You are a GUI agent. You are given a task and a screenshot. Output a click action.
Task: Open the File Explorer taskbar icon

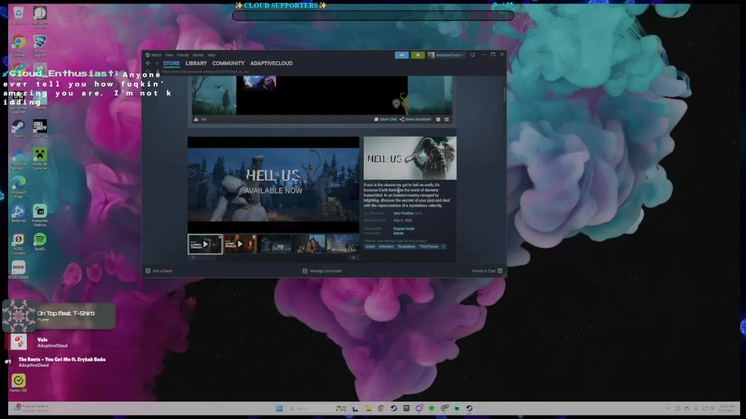(x=368, y=408)
